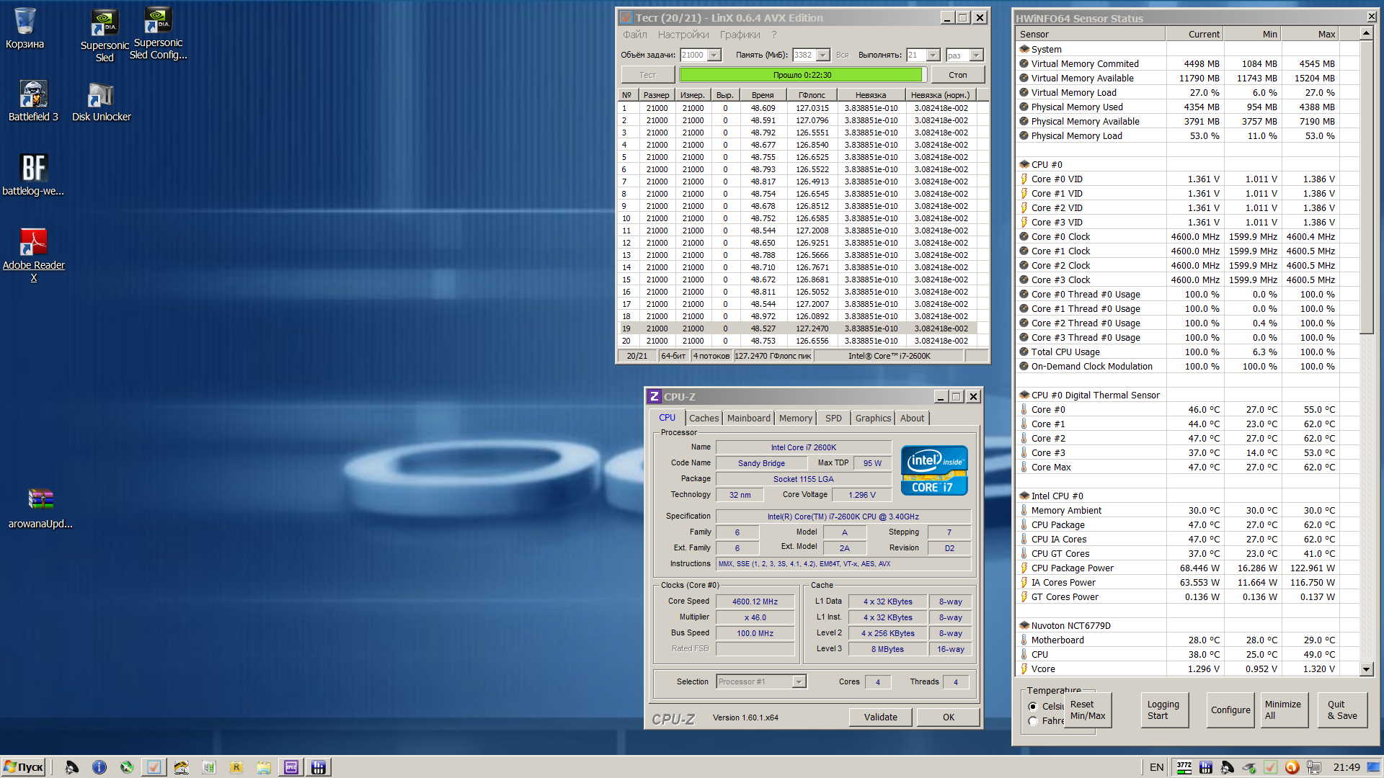Click the EN language indicator

pyautogui.click(x=1156, y=767)
